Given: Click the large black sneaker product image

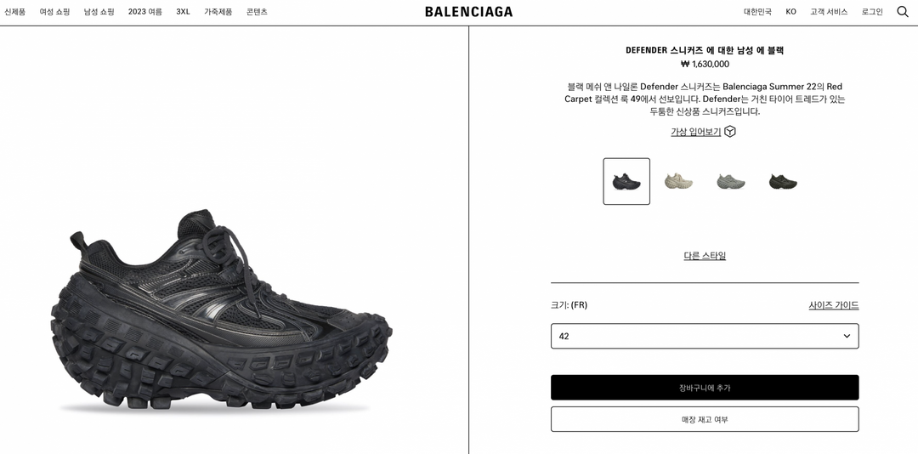Looking at the screenshot, I should (221, 309).
